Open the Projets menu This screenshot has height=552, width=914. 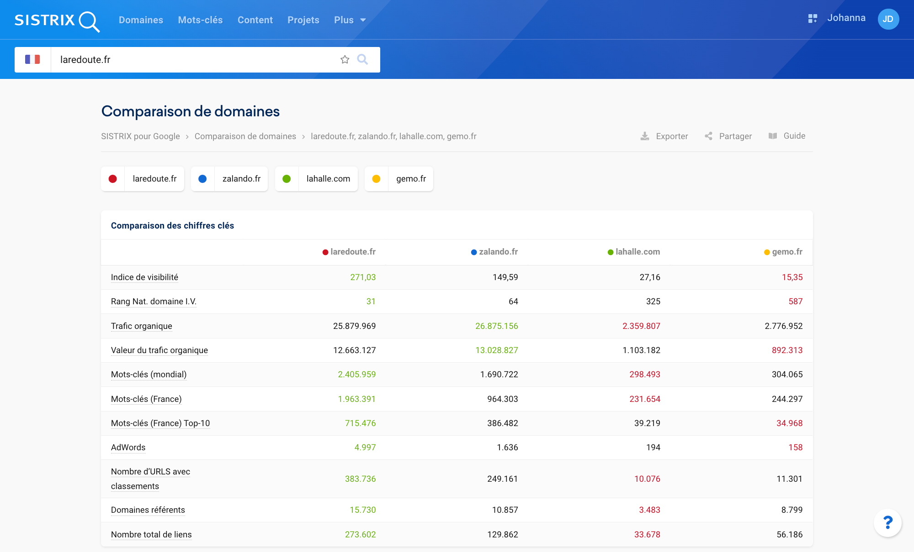pyautogui.click(x=303, y=20)
